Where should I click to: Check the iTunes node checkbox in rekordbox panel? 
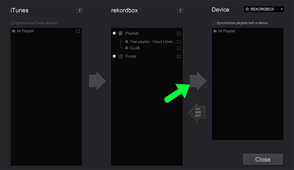(x=179, y=56)
